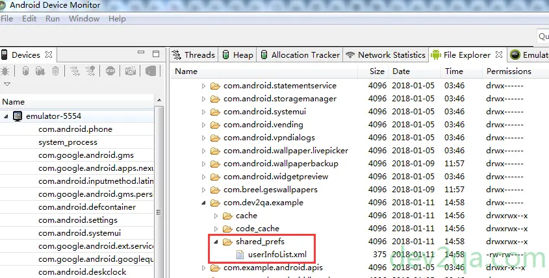Open the Help menu
The height and width of the screenshot is (278, 549).
117,19
